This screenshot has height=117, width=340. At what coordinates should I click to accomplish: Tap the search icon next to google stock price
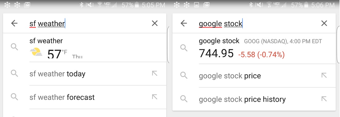coord(184,76)
